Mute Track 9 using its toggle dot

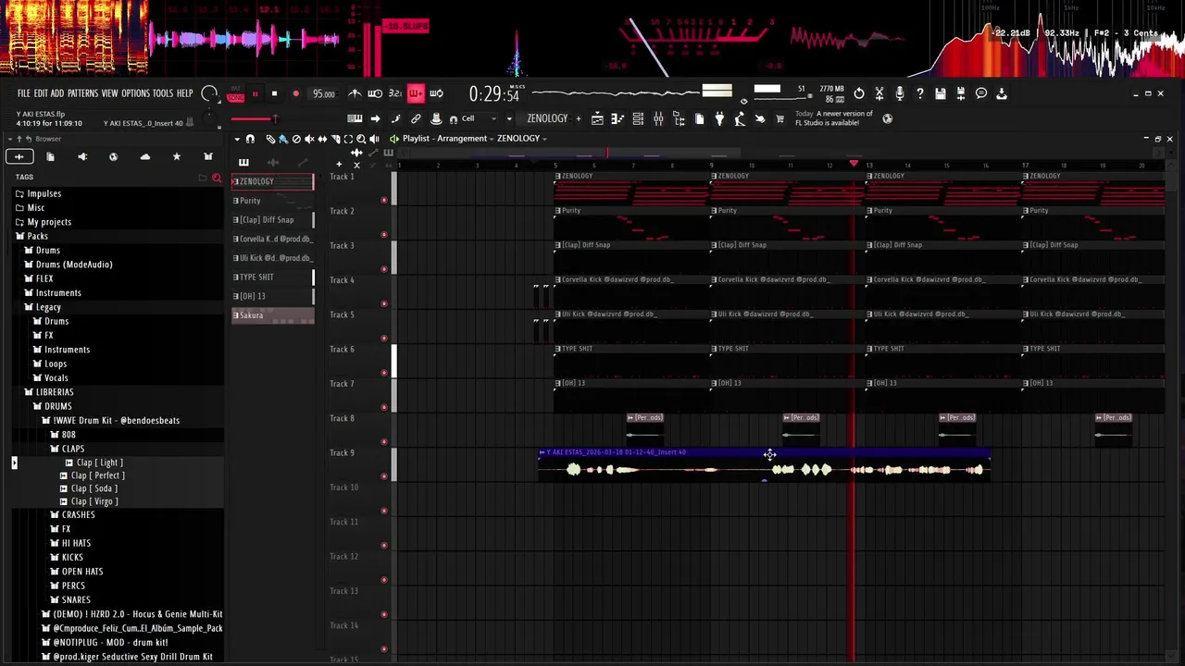[384, 476]
